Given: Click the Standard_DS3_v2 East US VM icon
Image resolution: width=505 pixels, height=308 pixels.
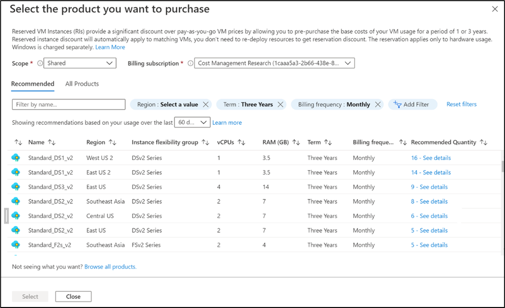Looking at the screenshot, I should click(16, 187).
